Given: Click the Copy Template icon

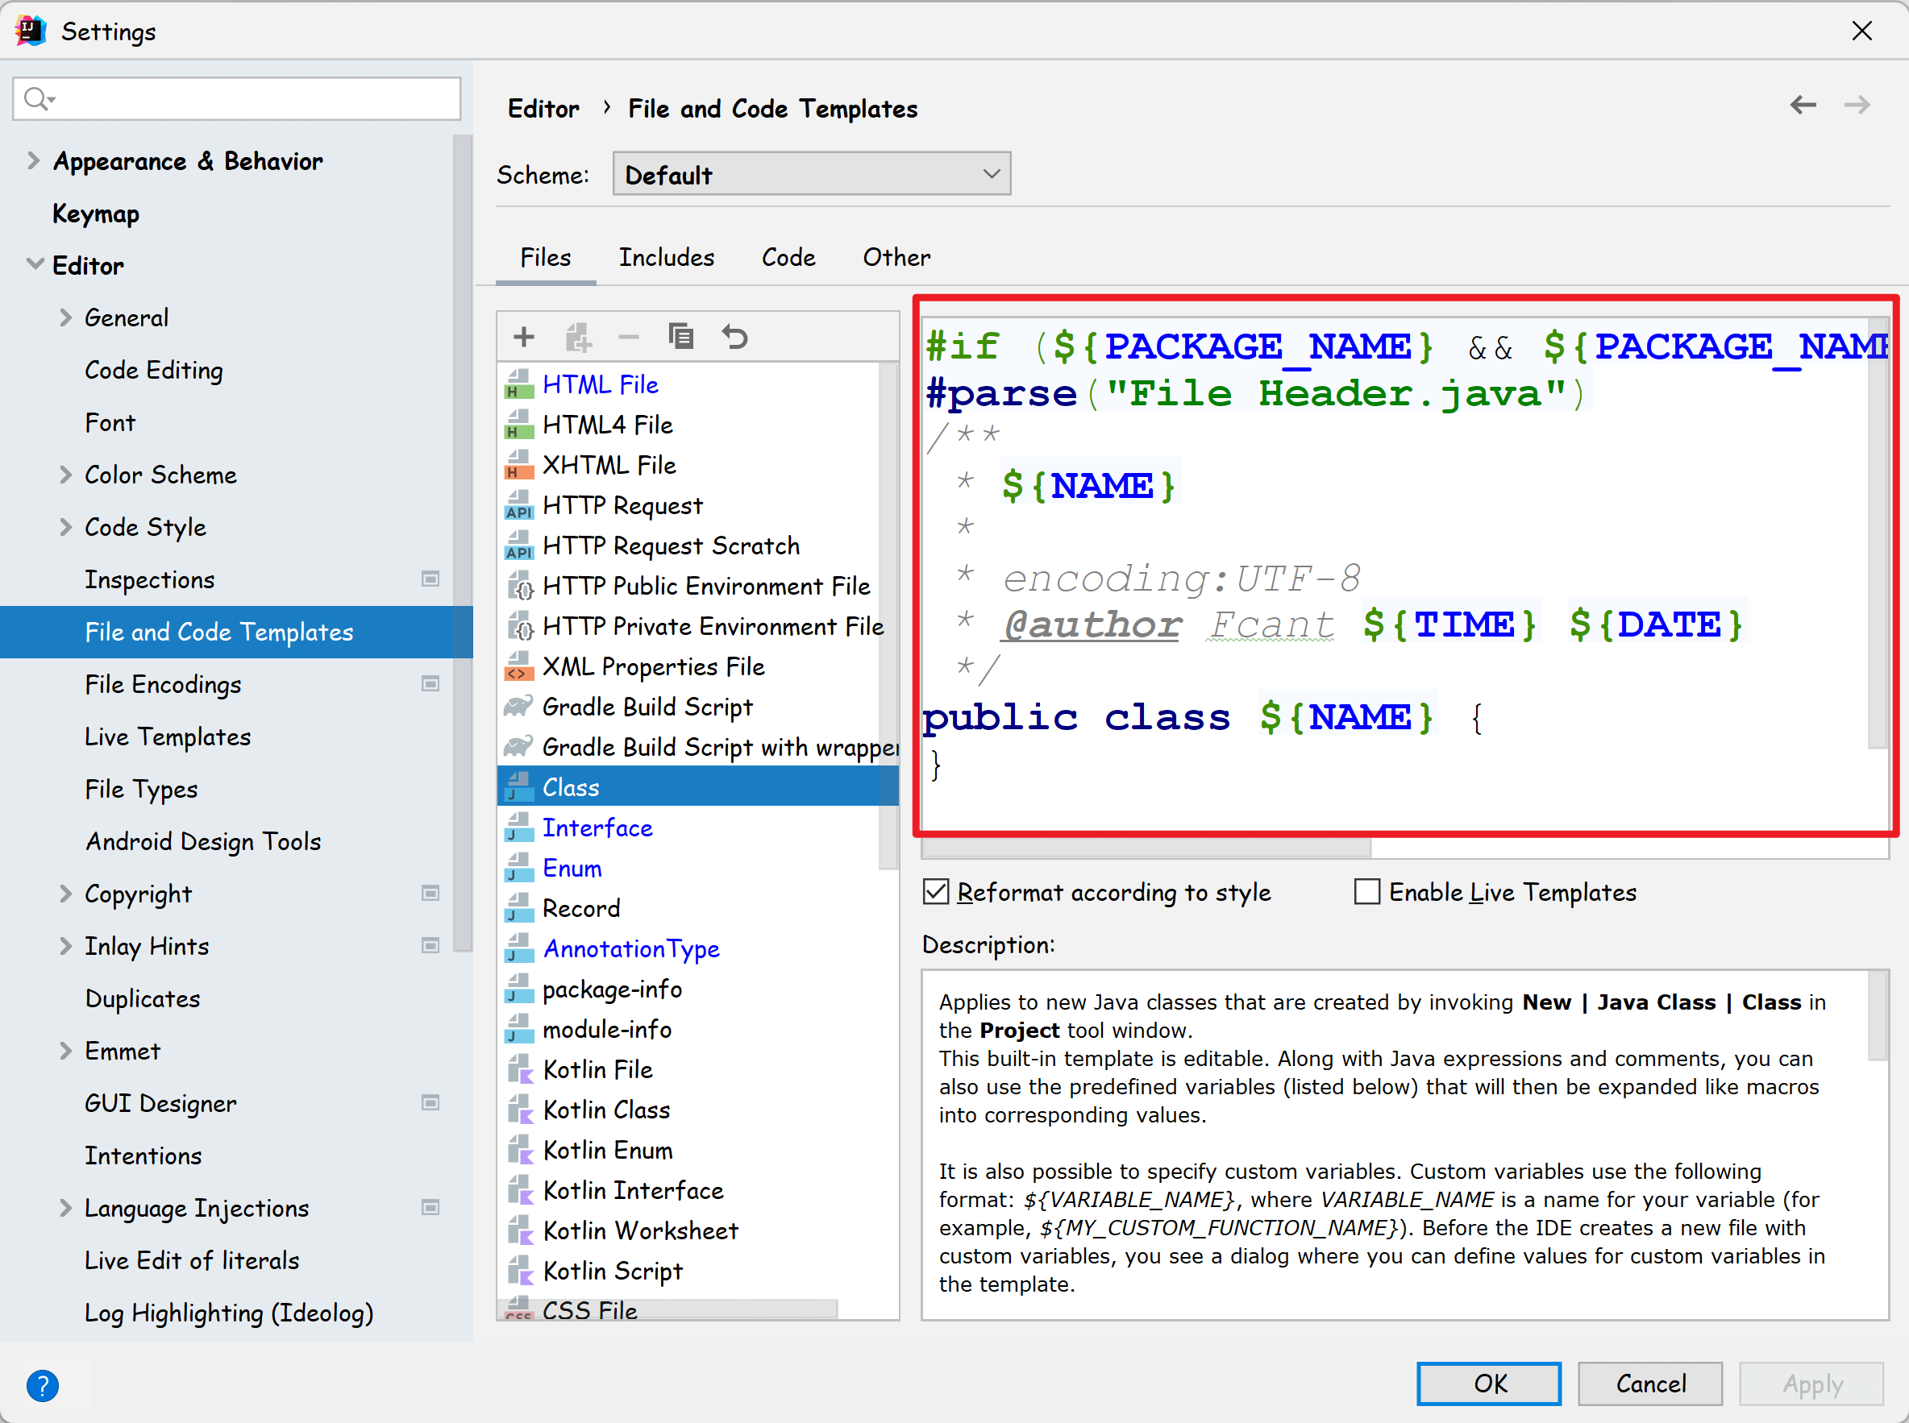Looking at the screenshot, I should tap(681, 337).
